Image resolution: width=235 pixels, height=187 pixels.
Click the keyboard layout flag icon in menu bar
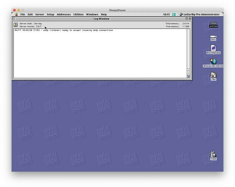[x=174, y=14]
